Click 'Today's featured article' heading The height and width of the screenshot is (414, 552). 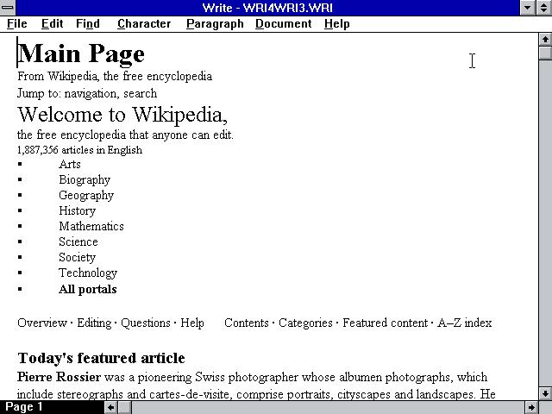point(101,358)
